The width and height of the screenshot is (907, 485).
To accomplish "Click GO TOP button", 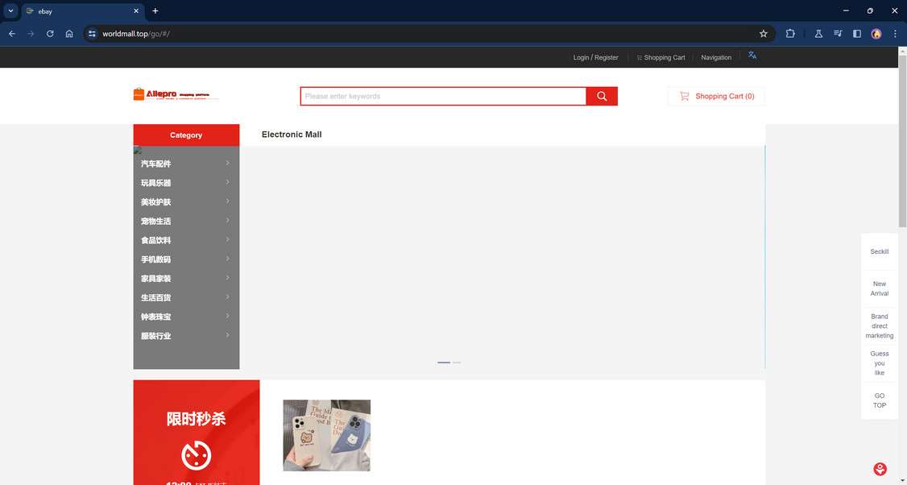I will pyautogui.click(x=880, y=400).
